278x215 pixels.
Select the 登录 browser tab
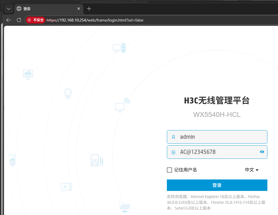point(49,9)
